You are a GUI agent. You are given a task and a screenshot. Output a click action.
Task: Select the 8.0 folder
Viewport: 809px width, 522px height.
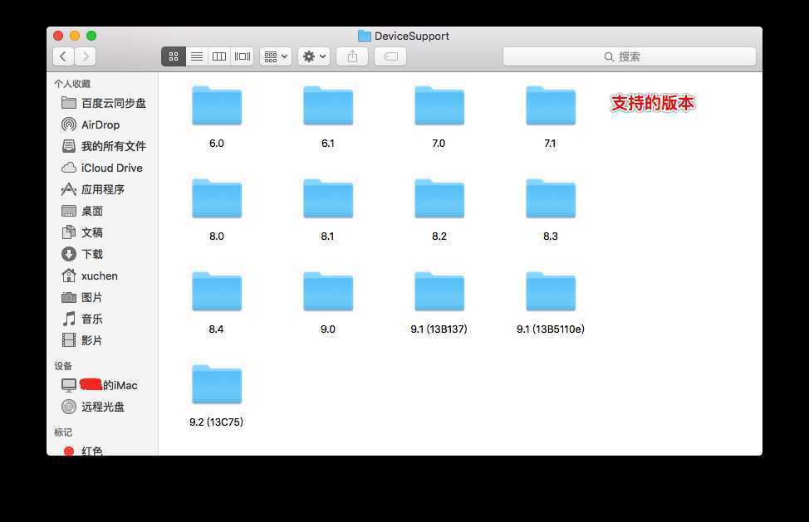point(217,199)
